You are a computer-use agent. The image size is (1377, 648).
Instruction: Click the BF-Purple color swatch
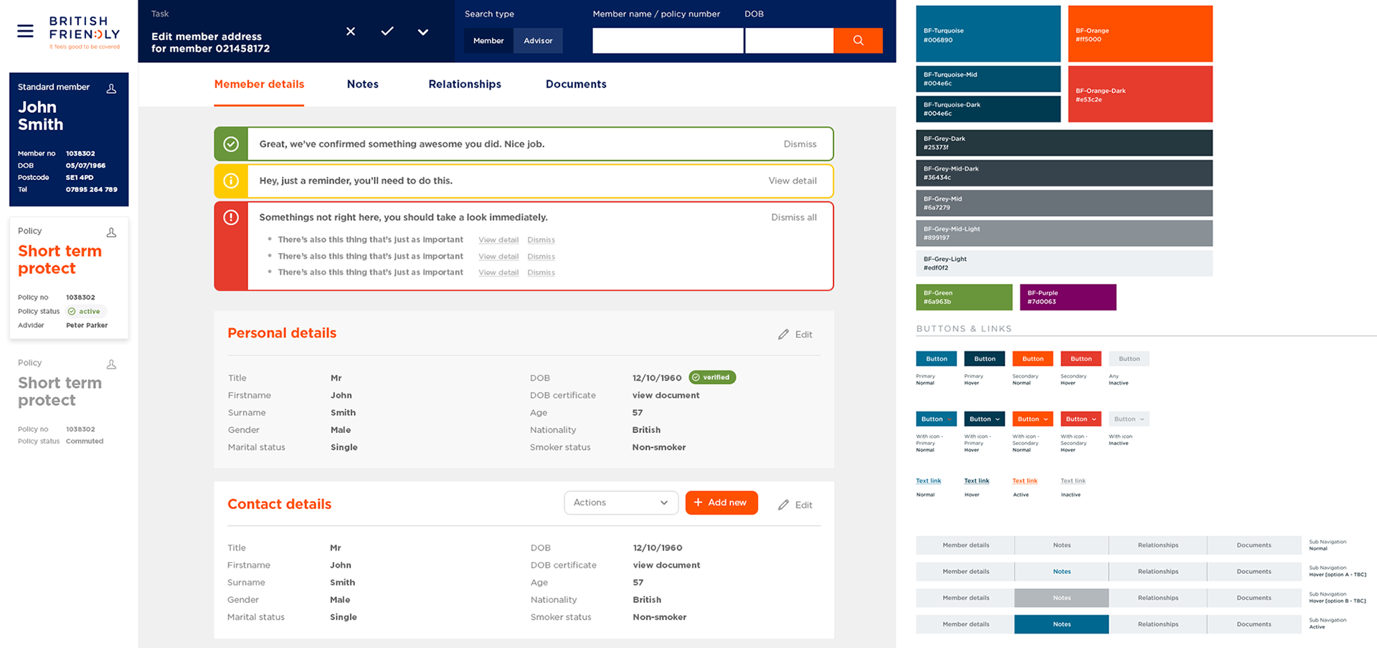click(1068, 297)
